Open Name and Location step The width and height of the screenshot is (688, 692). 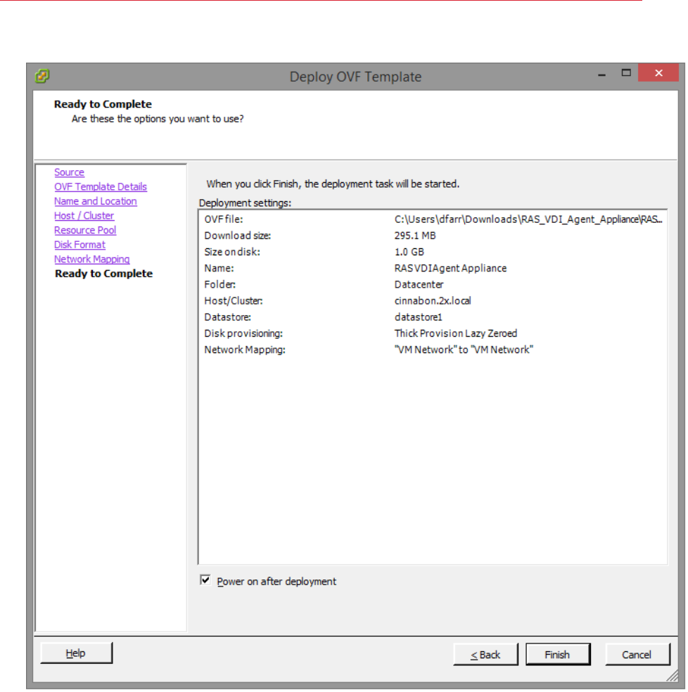(x=96, y=201)
